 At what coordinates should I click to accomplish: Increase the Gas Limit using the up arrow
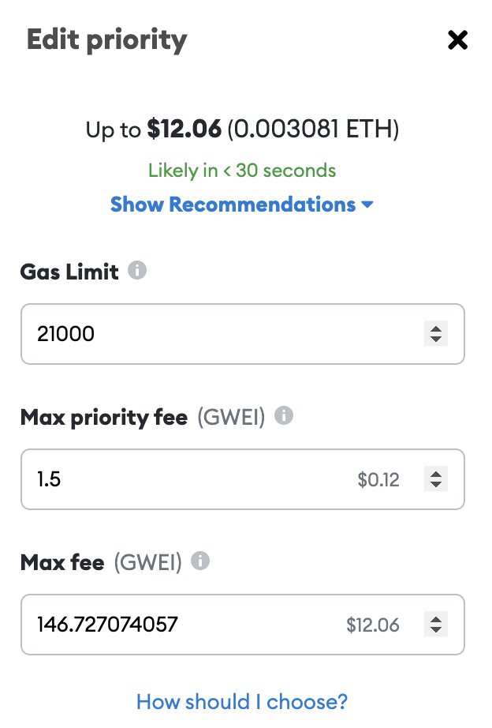click(435, 328)
